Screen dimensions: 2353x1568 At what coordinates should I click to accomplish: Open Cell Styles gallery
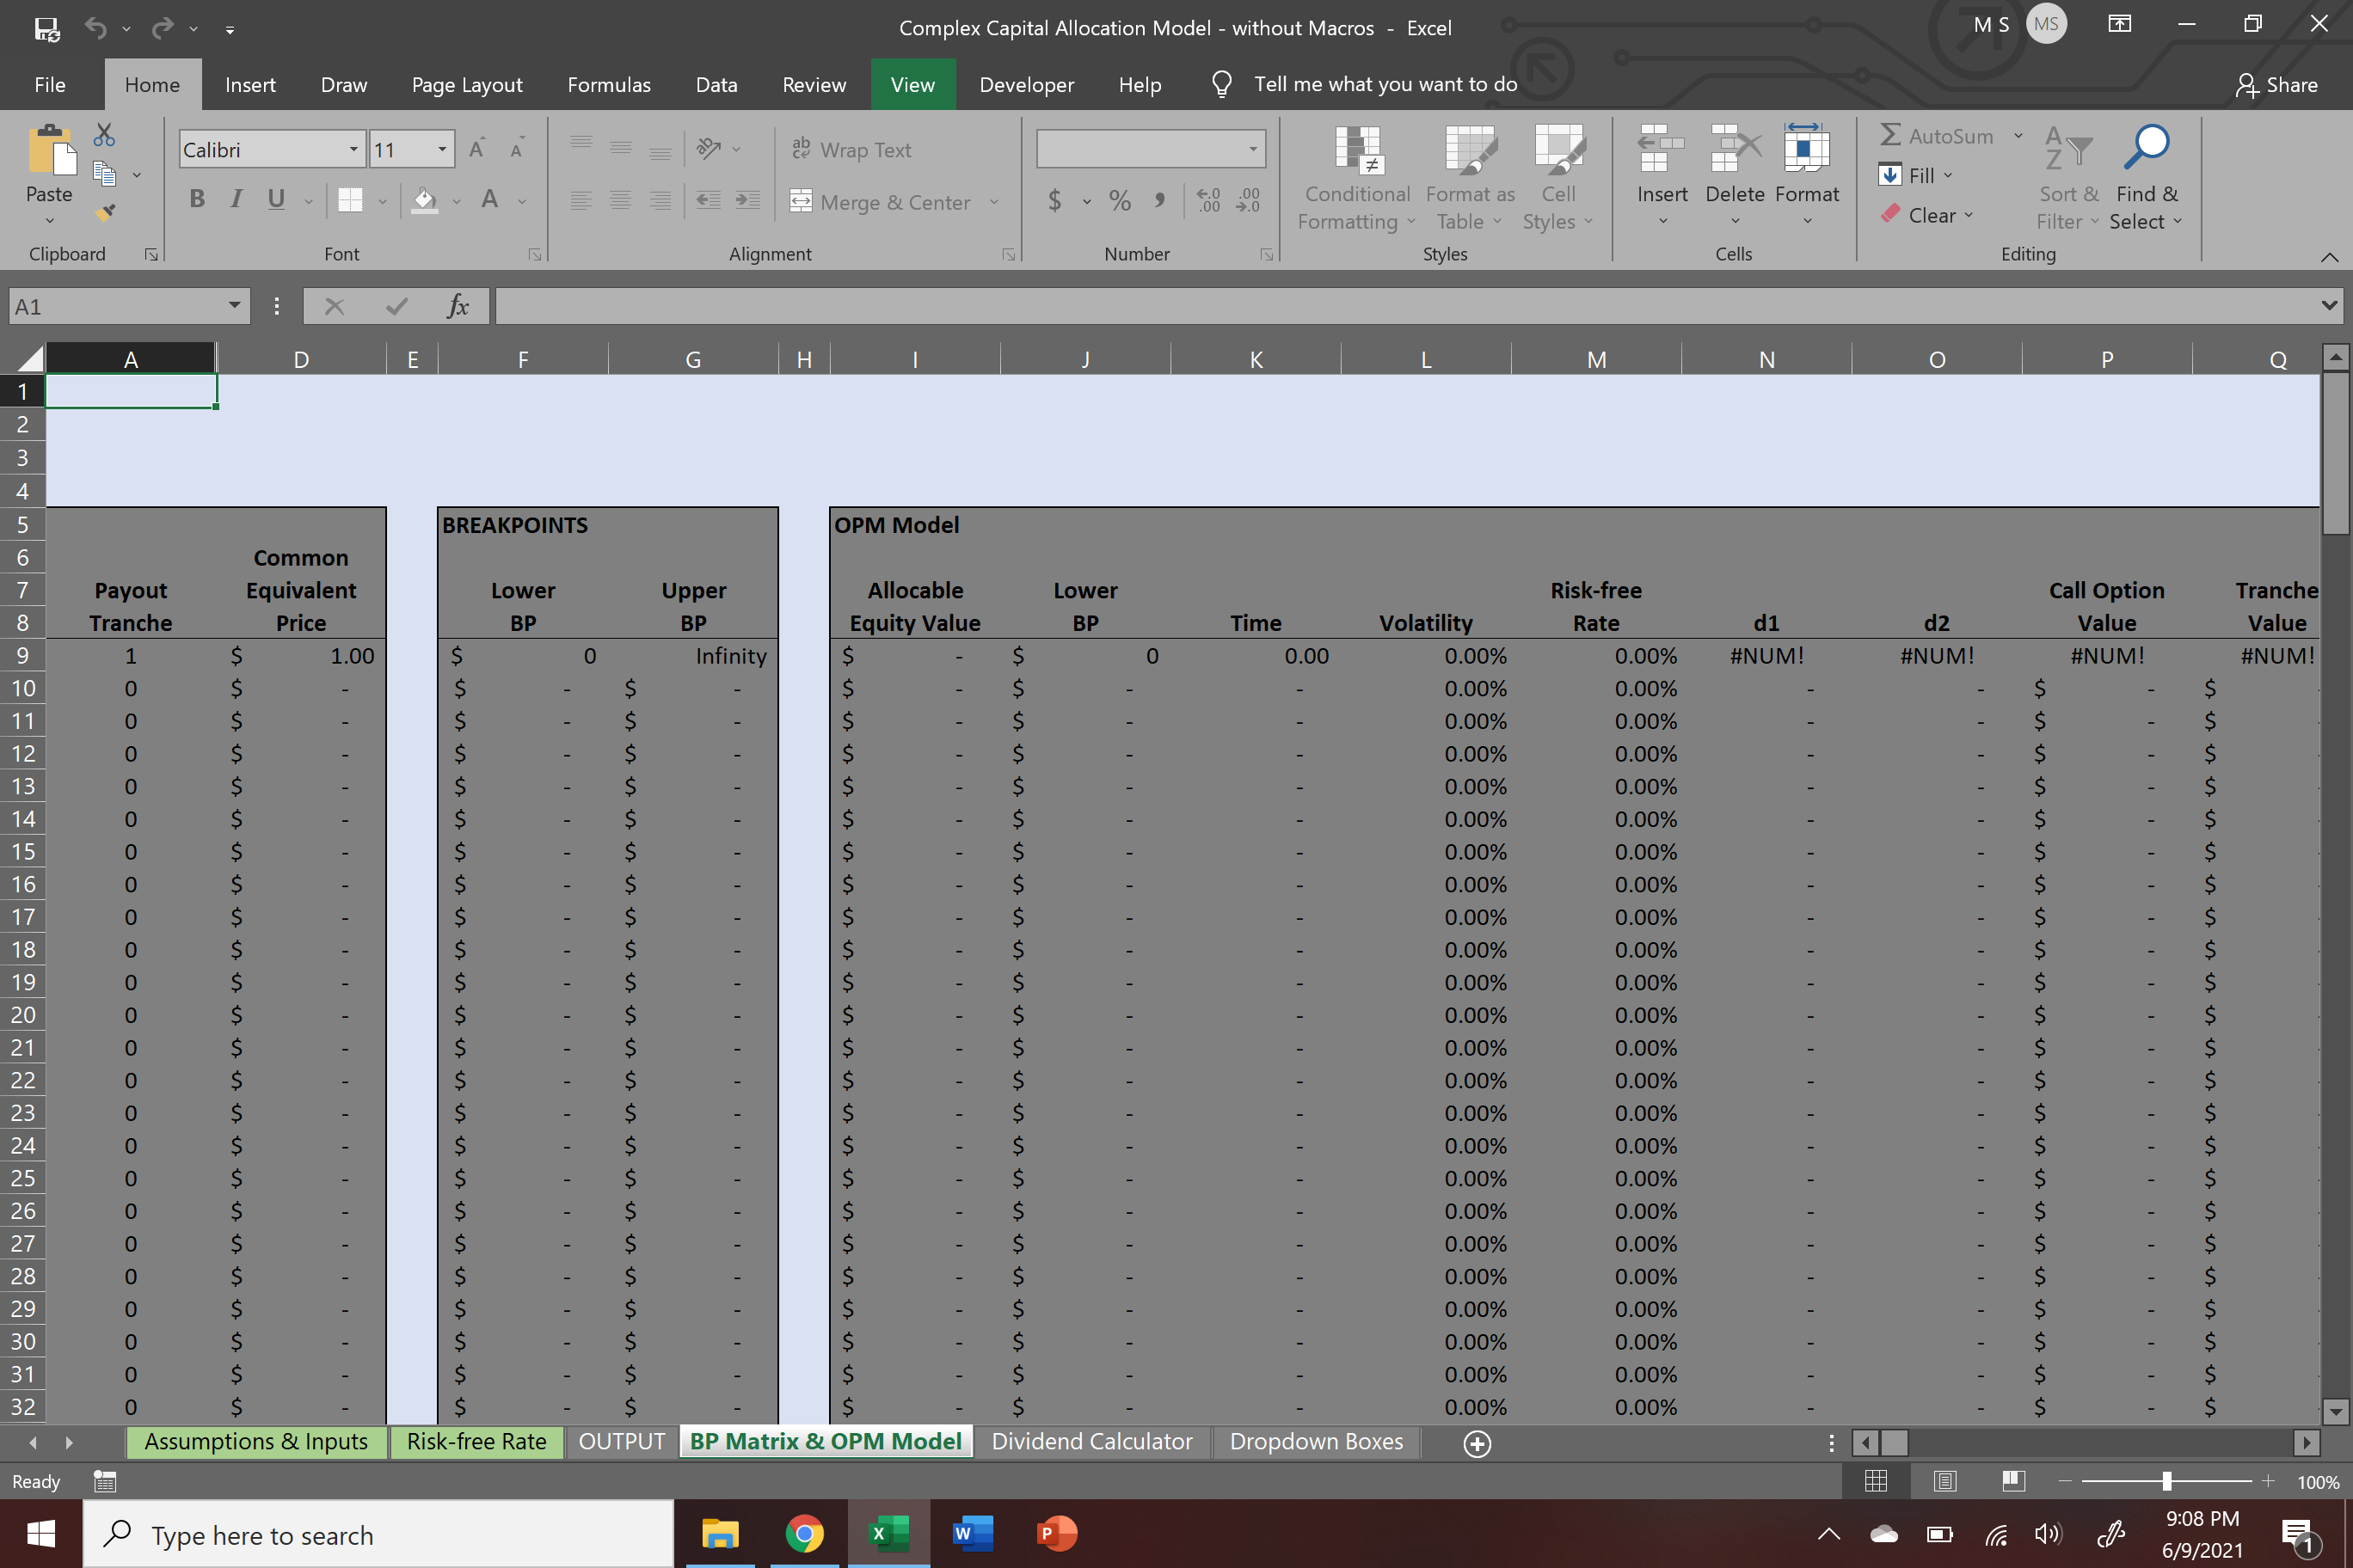point(1557,178)
